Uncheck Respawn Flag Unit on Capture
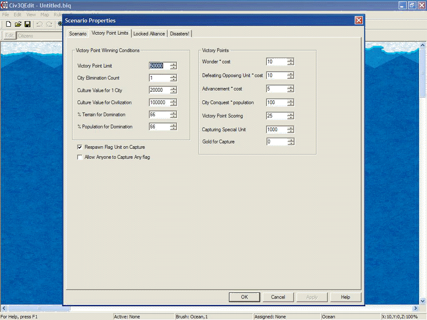This screenshot has width=427, height=320. click(x=80, y=147)
